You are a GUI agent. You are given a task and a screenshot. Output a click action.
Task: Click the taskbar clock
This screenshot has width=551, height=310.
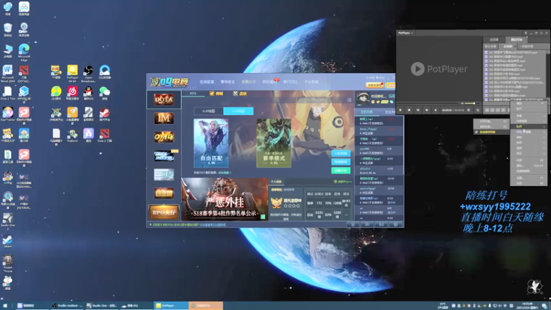[527, 305]
